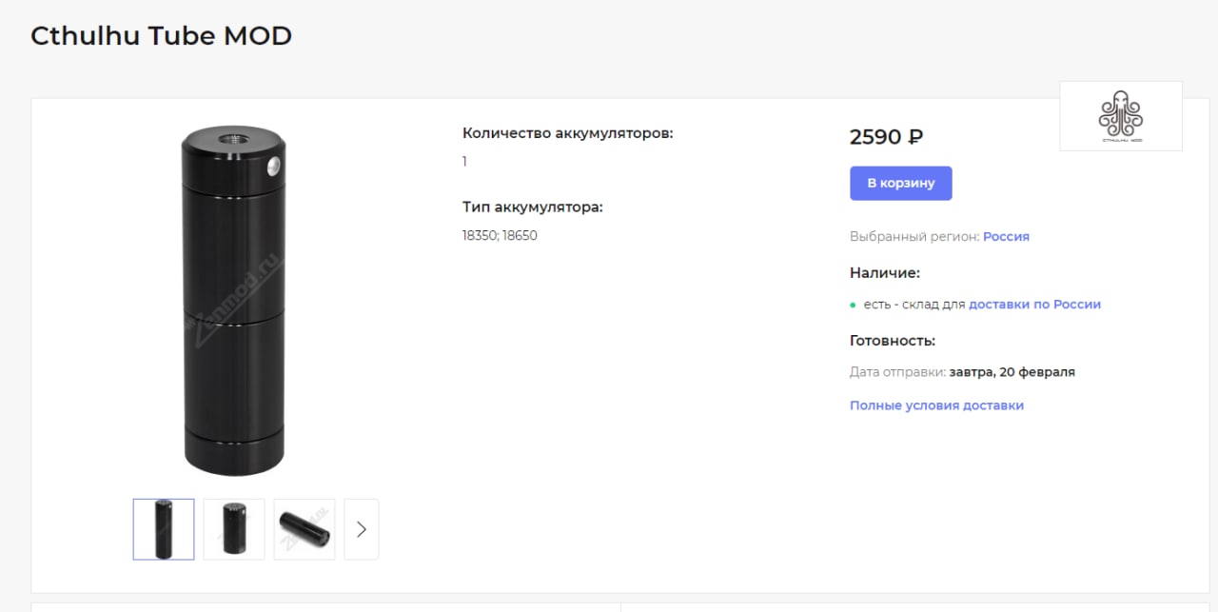Click the «Количество аккумуляторов:» label
1218x612 pixels.
pyautogui.click(x=567, y=133)
